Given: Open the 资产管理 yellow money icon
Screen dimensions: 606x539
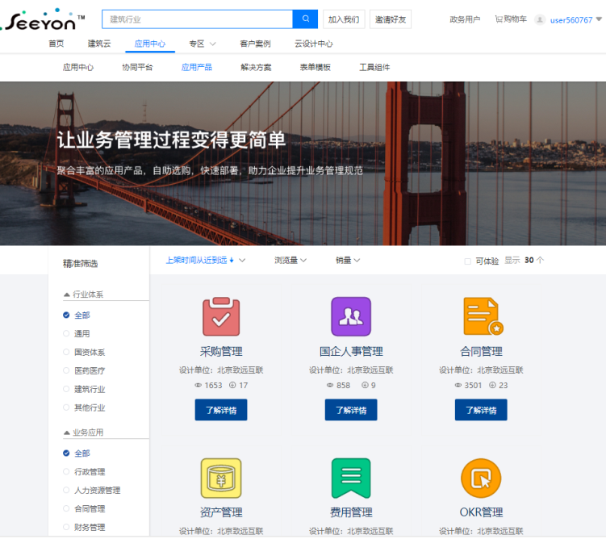Looking at the screenshot, I should pos(221,478).
